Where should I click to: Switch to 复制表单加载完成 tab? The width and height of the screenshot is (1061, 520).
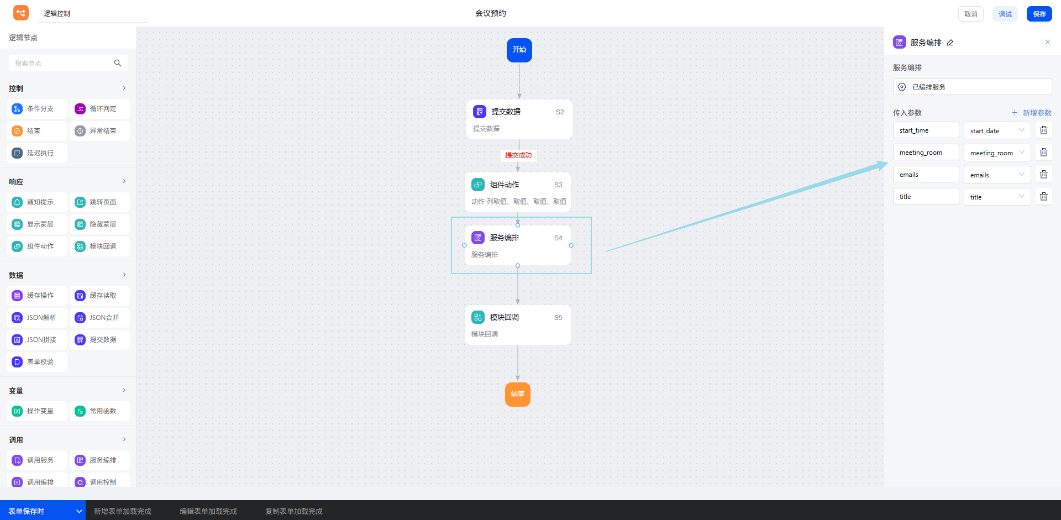point(293,511)
